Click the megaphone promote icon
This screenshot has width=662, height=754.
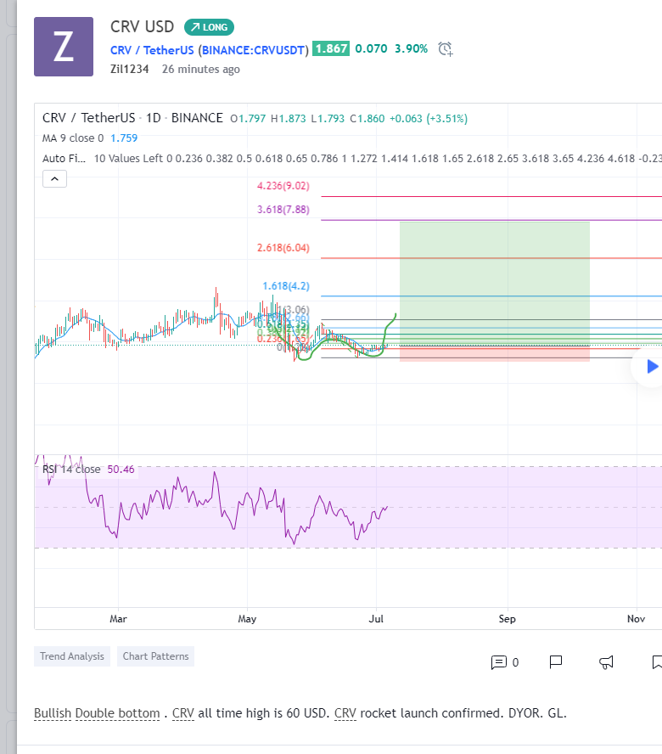tap(606, 661)
